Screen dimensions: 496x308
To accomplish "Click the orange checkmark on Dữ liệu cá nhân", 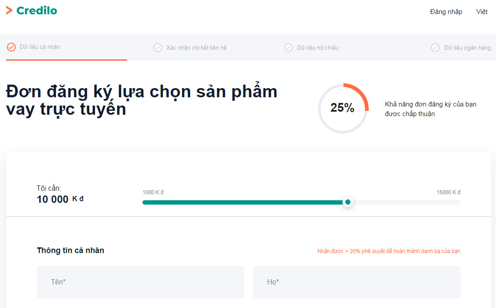I will (x=11, y=48).
